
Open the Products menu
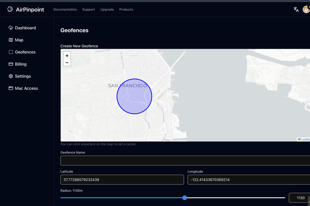[126, 9]
